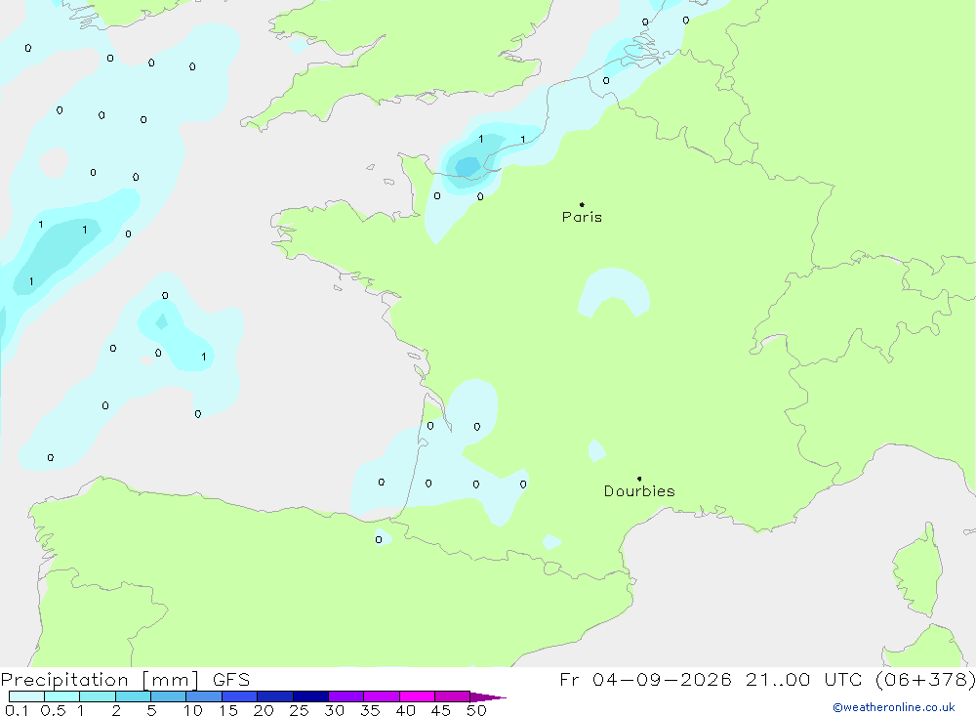This screenshot has height=716, width=976.
Task: Pick the 15–20 mm legend swatch
Action: 240,696
